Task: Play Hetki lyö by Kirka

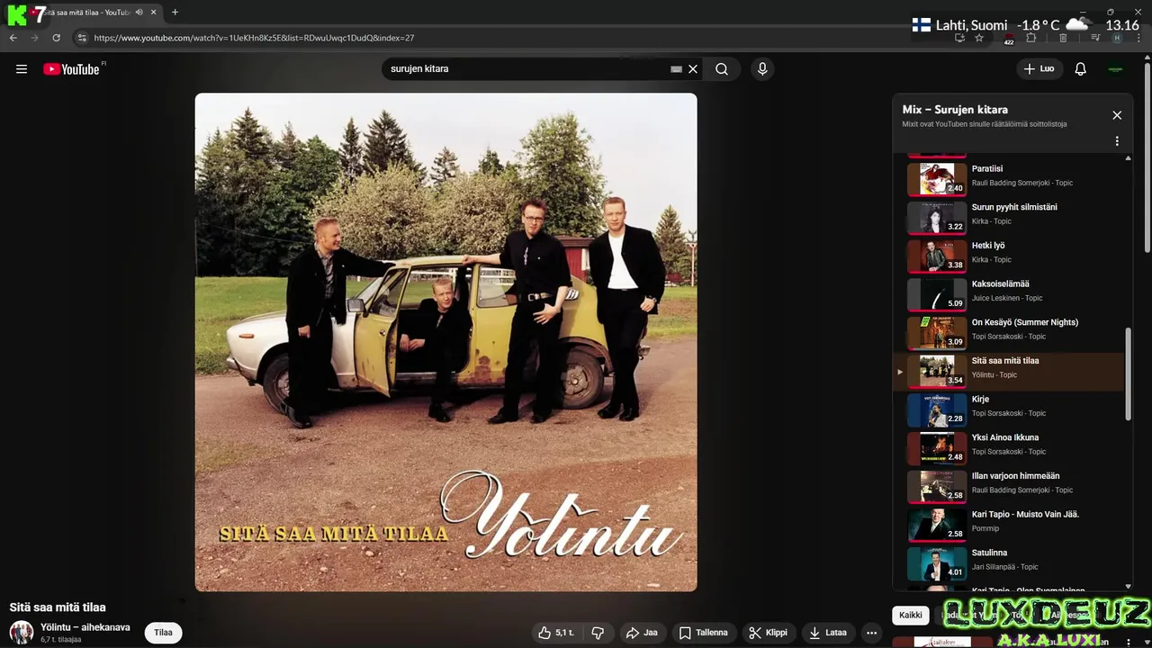Action: tap(1008, 255)
